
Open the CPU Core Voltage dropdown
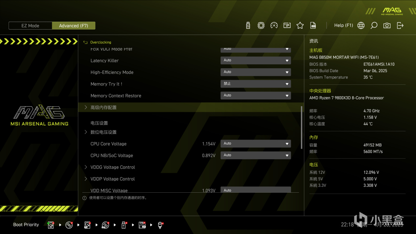pyautogui.click(x=255, y=143)
